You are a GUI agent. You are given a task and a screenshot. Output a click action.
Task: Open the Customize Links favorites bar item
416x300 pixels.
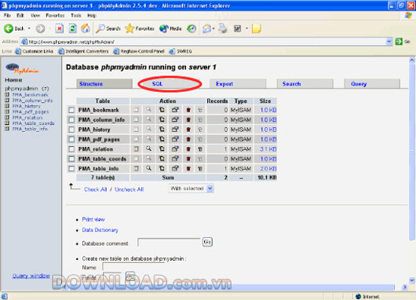click(x=35, y=51)
